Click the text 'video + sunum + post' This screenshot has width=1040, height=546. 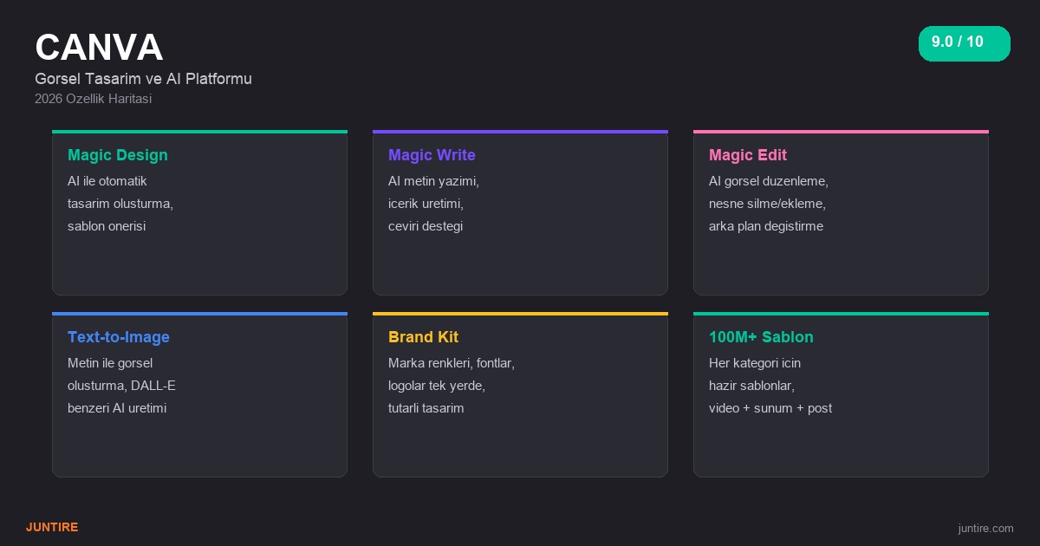pyautogui.click(x=770, y=408)
